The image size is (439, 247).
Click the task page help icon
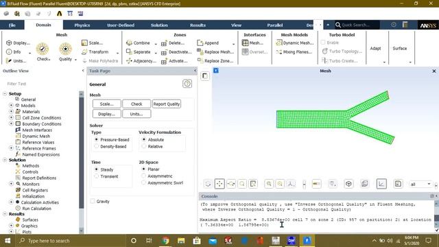(x=187, y=84)
